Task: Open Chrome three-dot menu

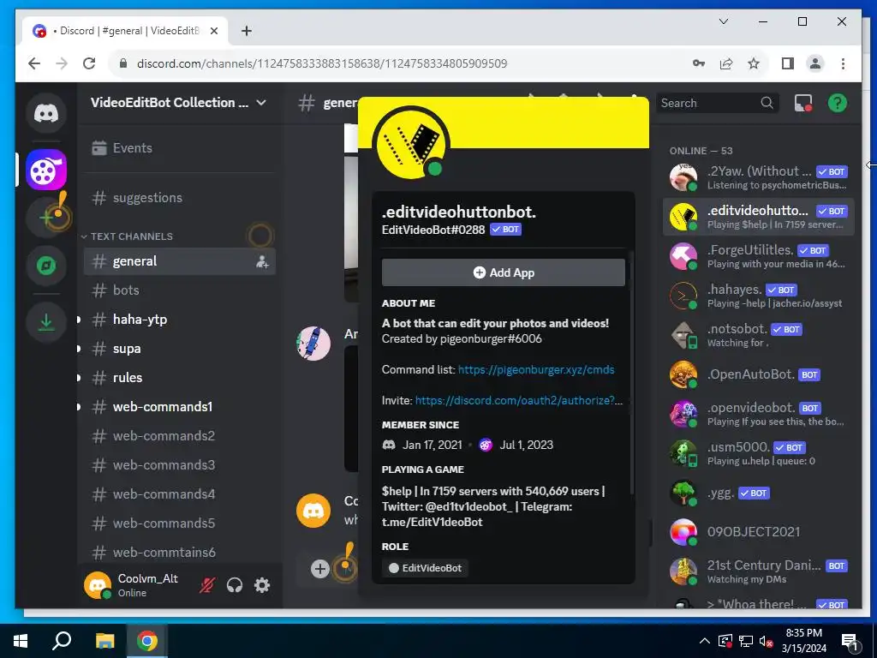Action: (843, 63)
